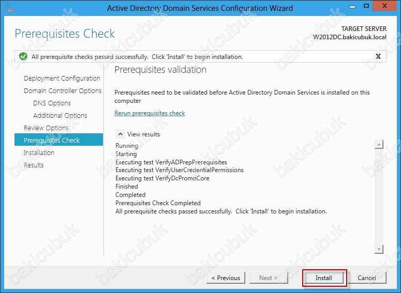This screenshot has width=401, height=293.
Task: Click the Install button
Action: [324, 277]
